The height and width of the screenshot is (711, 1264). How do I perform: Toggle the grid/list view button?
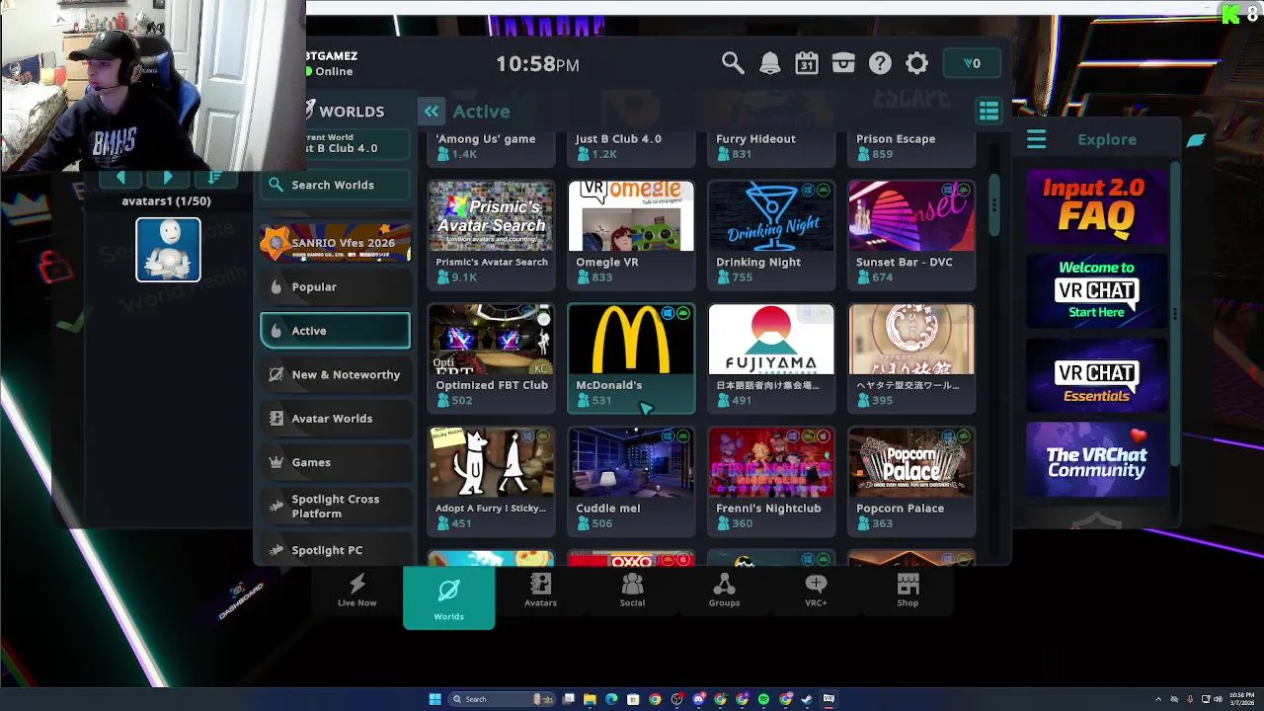[988, 112]
